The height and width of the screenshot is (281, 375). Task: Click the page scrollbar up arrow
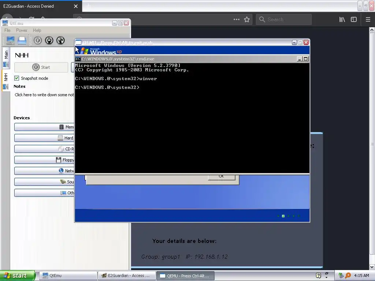click(x=372, y=30)
